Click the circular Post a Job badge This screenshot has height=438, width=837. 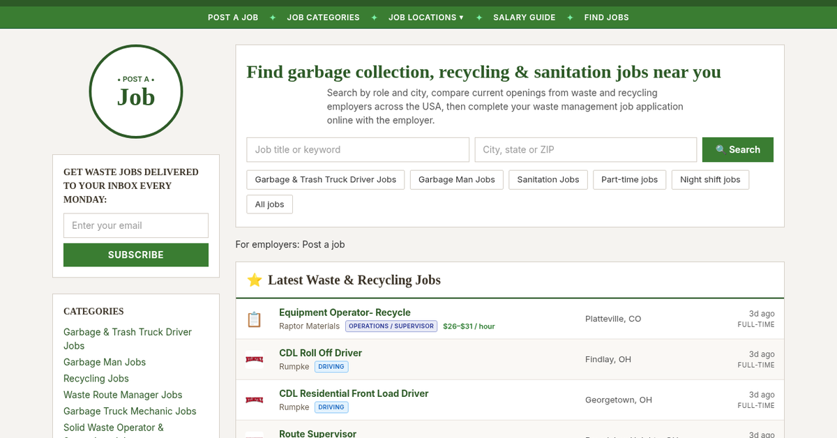pyautogui.click(x=136, y=91)
